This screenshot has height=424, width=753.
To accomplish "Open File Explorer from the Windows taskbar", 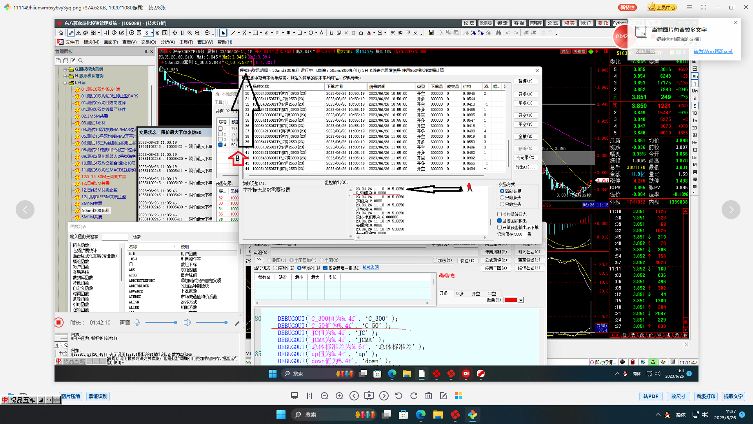I will point(438,415).
